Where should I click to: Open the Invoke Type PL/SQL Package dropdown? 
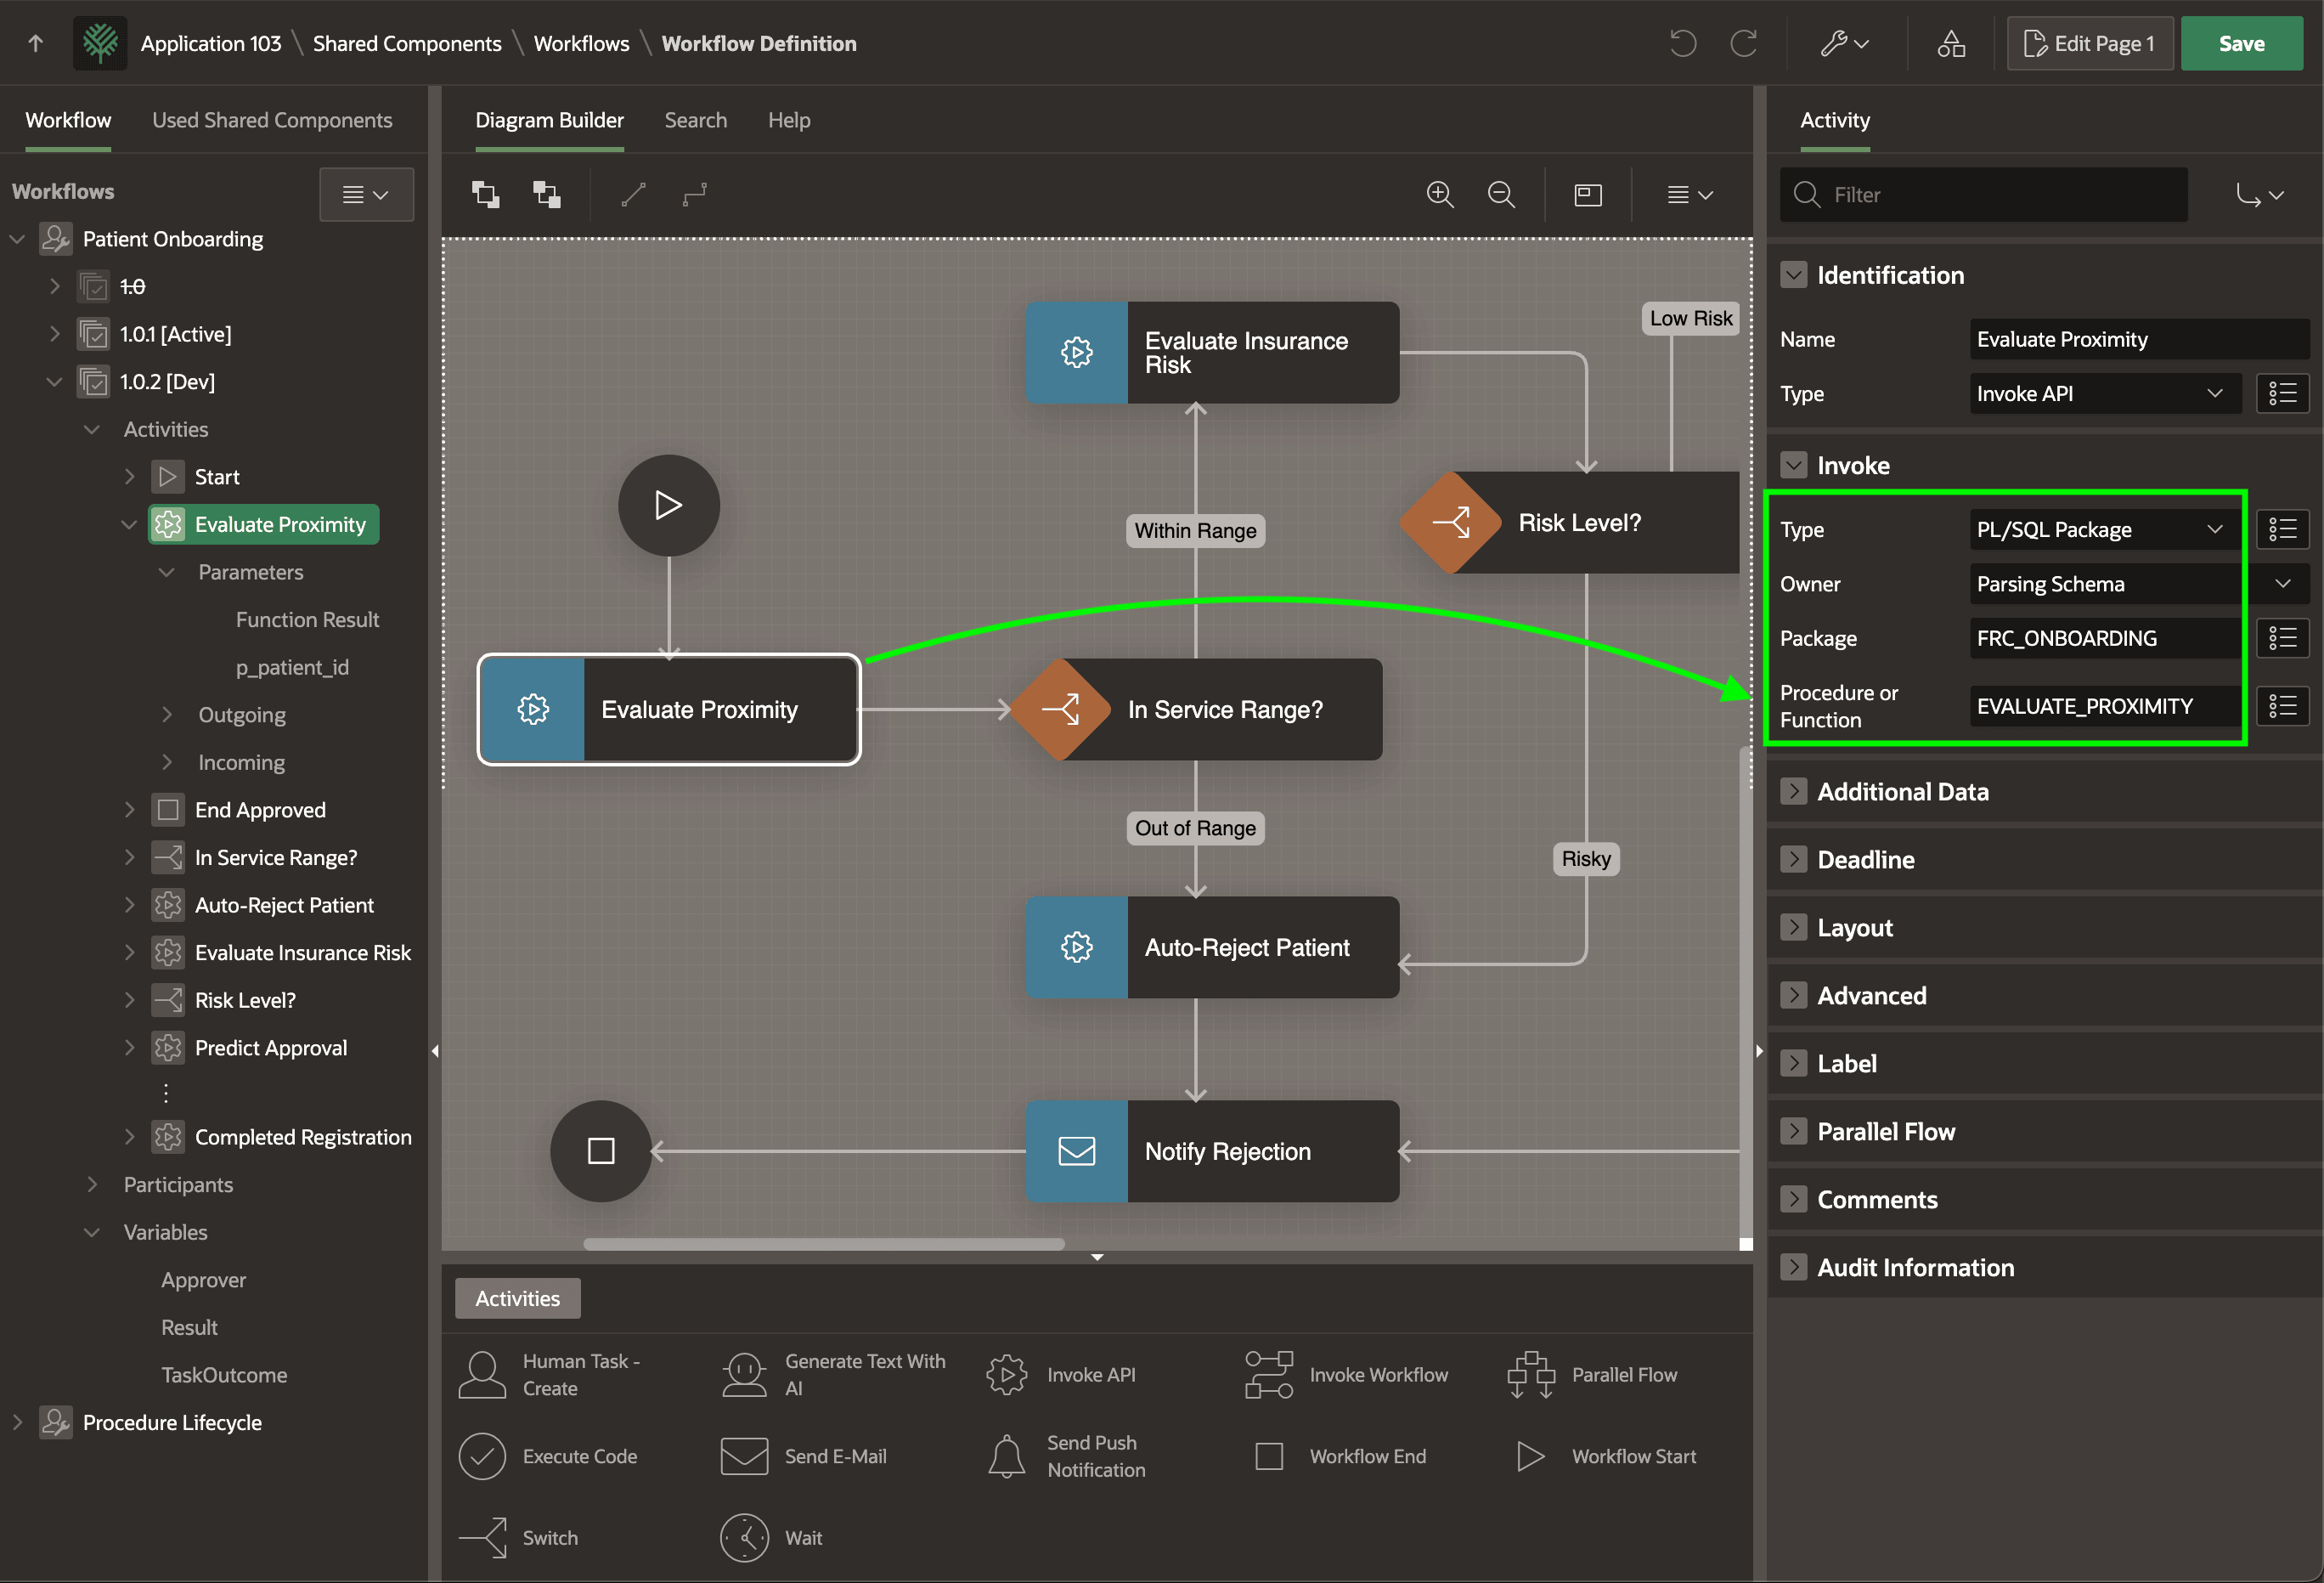tap(2103, 529)
